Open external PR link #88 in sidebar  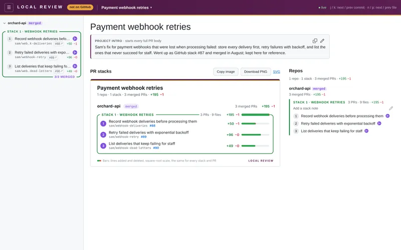[x=59, y=43]
